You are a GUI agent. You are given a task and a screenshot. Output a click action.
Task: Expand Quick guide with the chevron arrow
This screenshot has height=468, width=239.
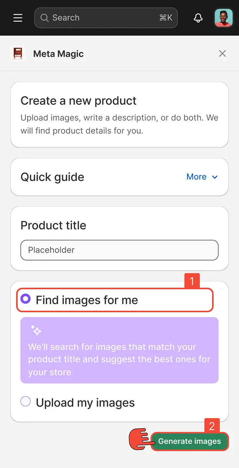[215, 177]
